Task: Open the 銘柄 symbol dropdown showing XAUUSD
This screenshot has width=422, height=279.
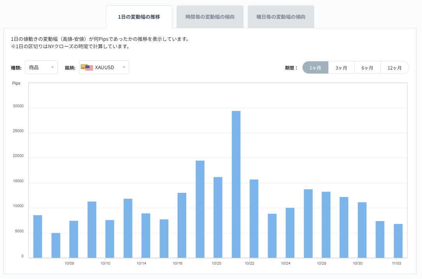Action: (103, 67)
